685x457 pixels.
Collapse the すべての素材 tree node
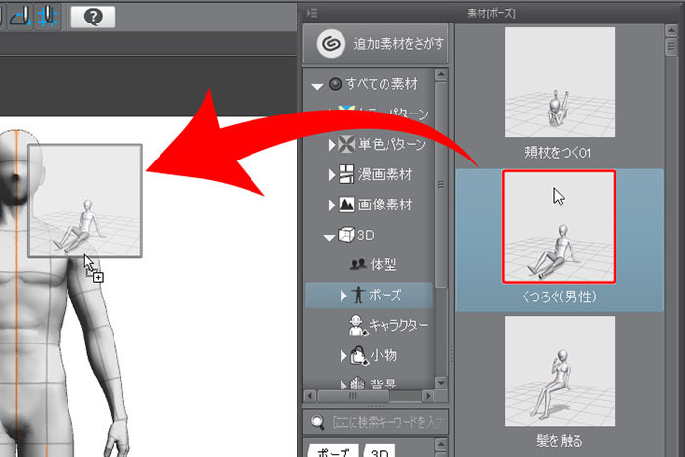point(317,86)
